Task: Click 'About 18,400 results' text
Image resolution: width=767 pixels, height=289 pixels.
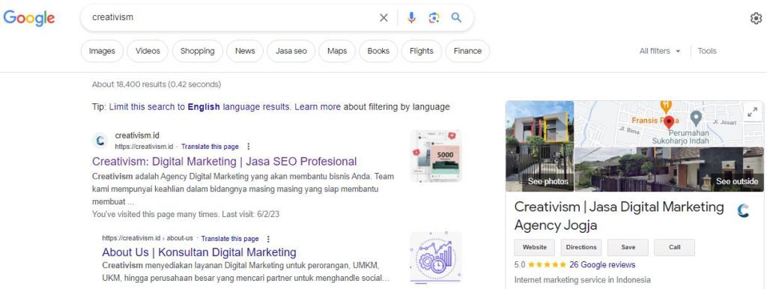Action: (157, 85)
